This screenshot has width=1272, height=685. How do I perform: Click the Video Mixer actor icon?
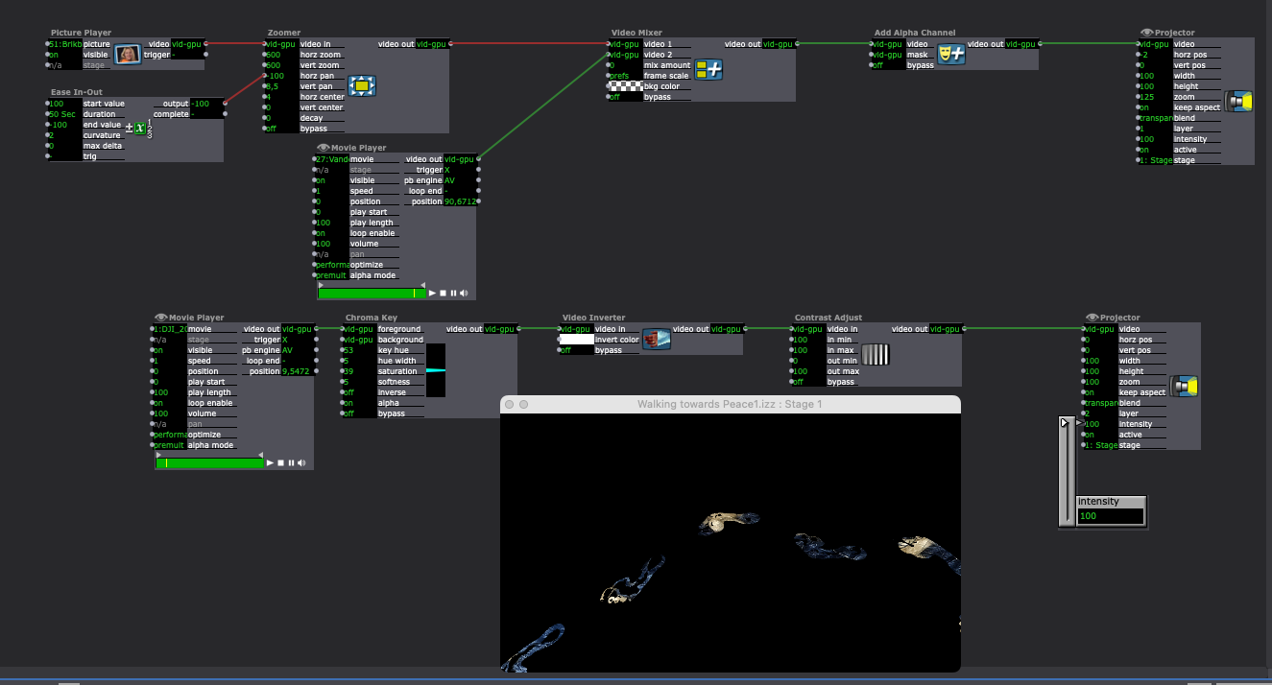pos(708,69)
